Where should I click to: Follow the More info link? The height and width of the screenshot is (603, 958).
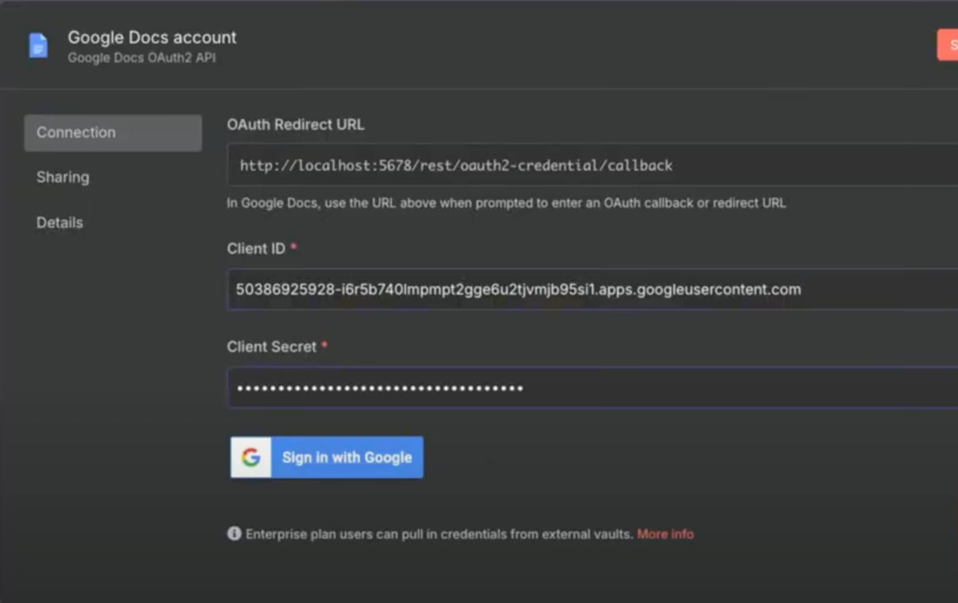pos(665,534)
